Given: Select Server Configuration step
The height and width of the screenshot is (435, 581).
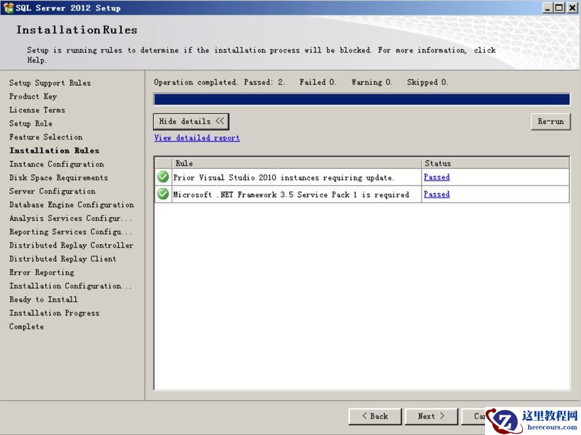Looking at the screenshot, I should coord(52,191).
